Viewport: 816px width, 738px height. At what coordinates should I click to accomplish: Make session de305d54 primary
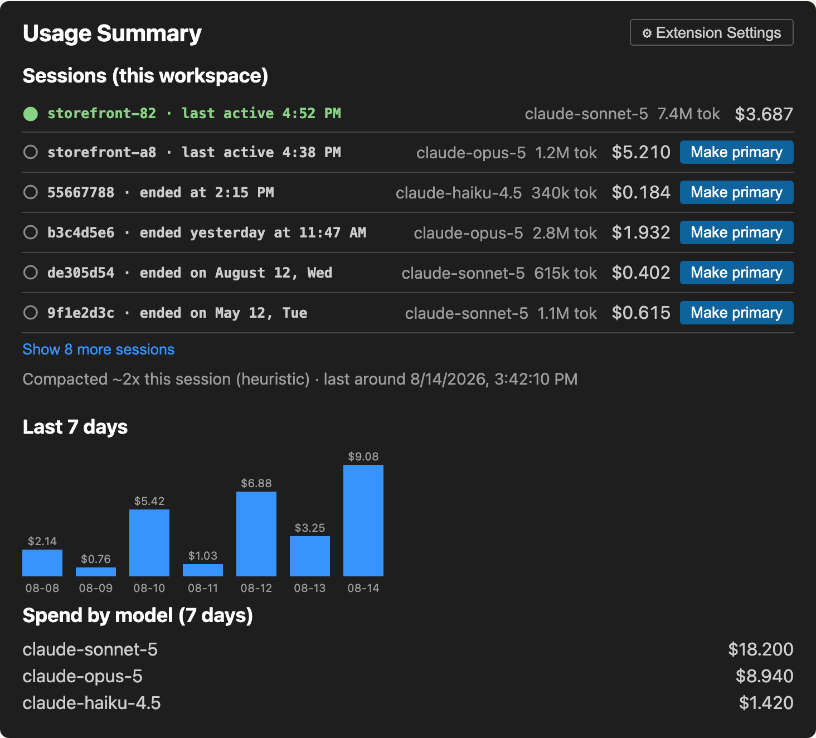click(x=736, y=273)
